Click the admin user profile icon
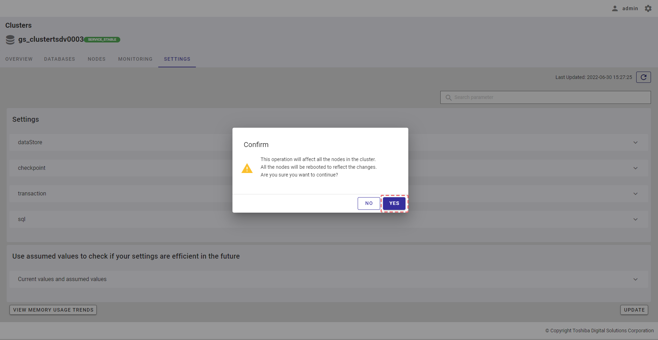This screenshot has height=340, width=658. 615,8
